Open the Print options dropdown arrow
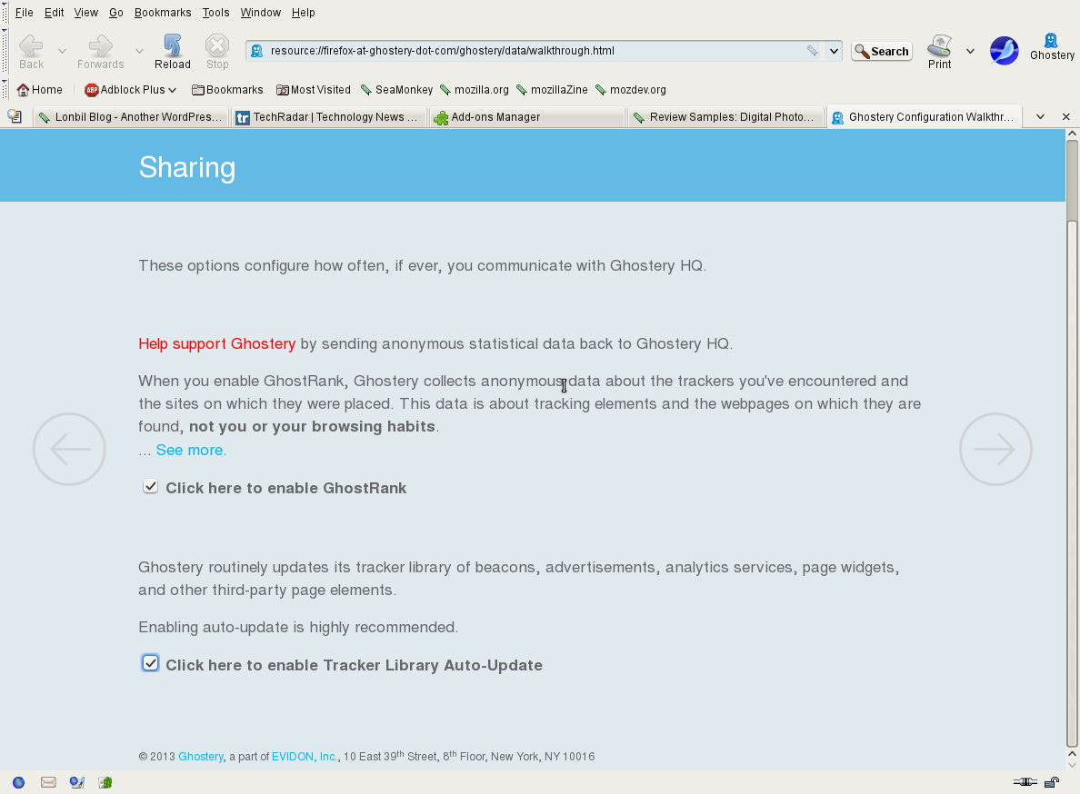This screenshot has width=1080, height=794. (x=971, y=51)
